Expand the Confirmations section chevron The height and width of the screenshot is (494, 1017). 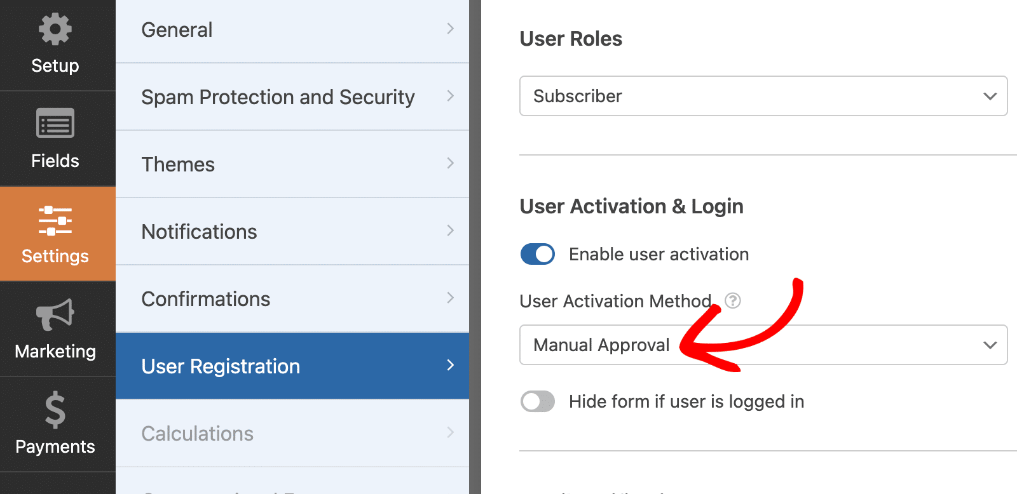(450, 298)
